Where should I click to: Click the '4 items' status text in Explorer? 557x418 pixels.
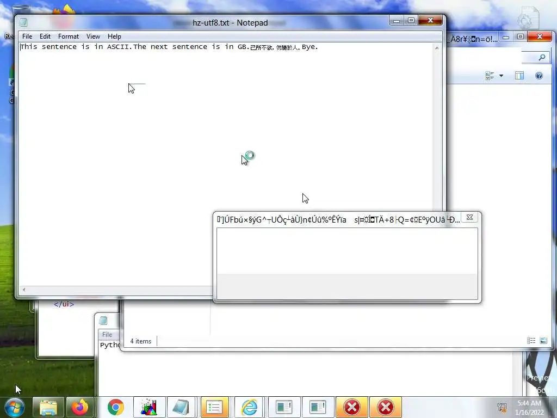pyautogui.click(x=141, y=341)
